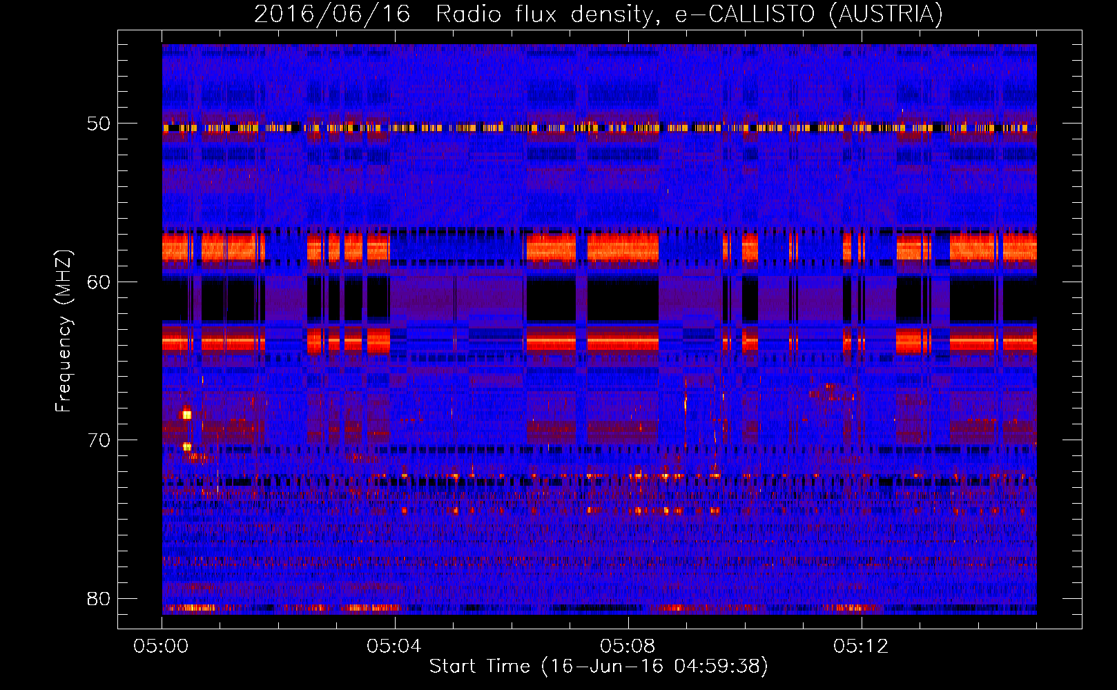Click the "Frequency (MHZ)" axis label

[x=64, y=331]
